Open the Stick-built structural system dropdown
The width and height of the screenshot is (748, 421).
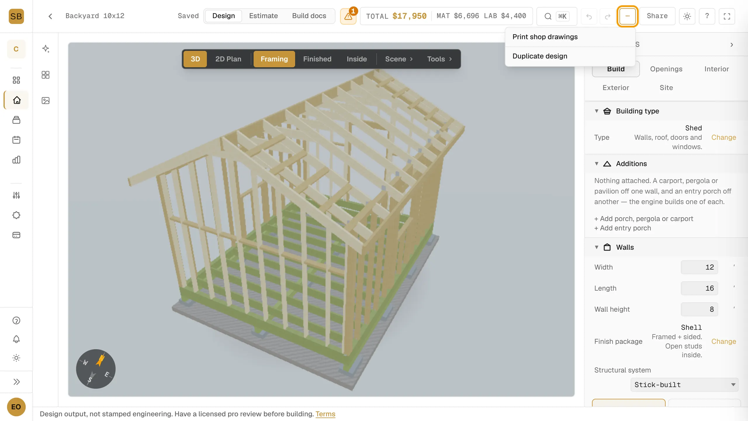[x=684, y=385]
